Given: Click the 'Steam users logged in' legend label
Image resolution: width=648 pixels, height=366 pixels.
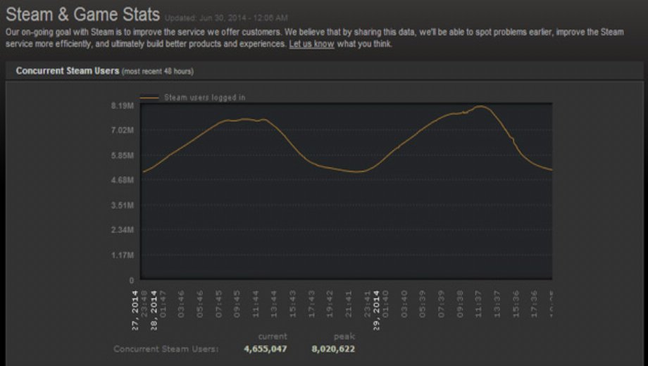Looking at the screenshot, I should [204, 98].
